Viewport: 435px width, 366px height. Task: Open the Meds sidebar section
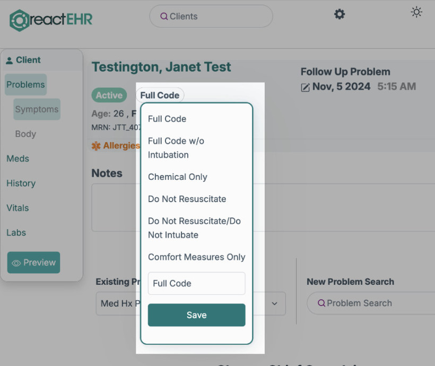point(18,159)
